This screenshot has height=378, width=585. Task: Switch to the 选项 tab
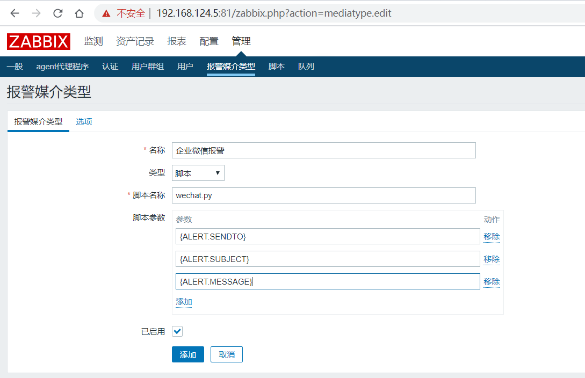coord(84,122)
